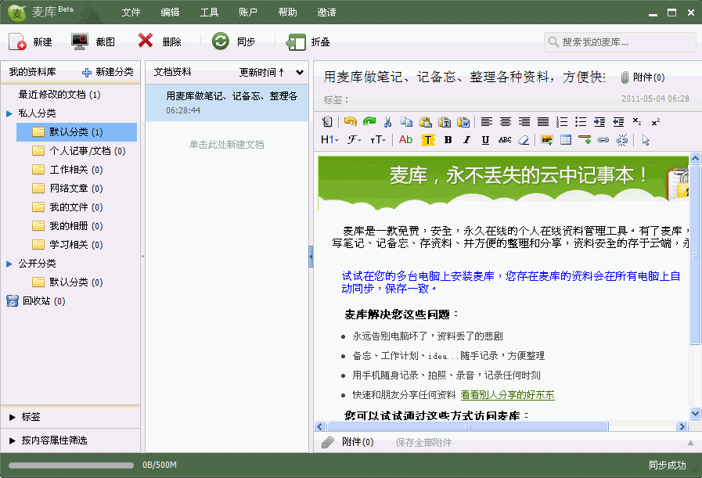Screen dimensions: 702x478
Task: Open the font family dropdown
Action: (355, 140)
